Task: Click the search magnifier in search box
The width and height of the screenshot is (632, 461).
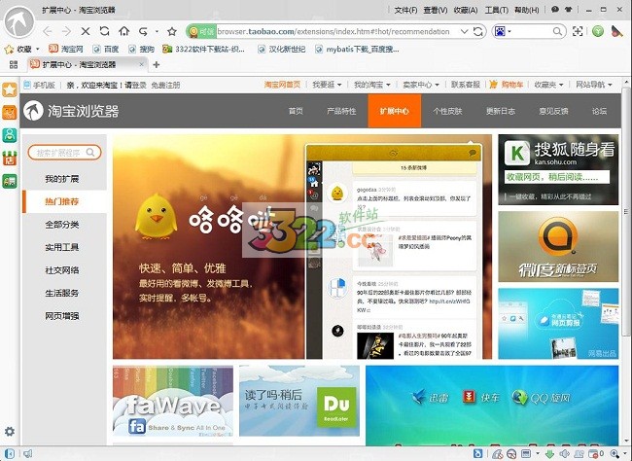Action: pyautogui.click(x=557, y=31)
